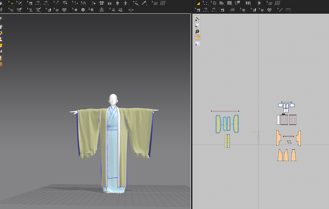This screenshot has width=329, height=209.
Task: Click the grid with arrow icon in 2D toolbar
Action: [x=269, y=3]
